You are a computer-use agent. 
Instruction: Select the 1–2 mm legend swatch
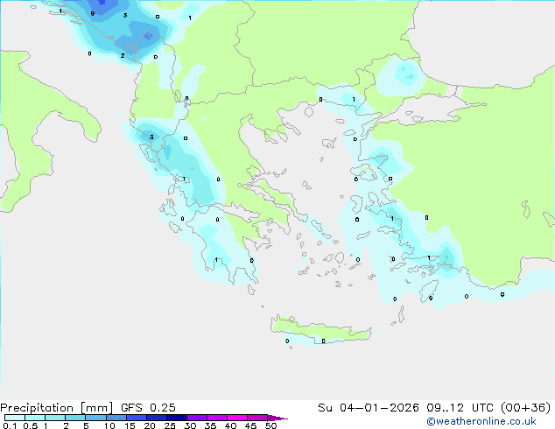coord(55,418)
